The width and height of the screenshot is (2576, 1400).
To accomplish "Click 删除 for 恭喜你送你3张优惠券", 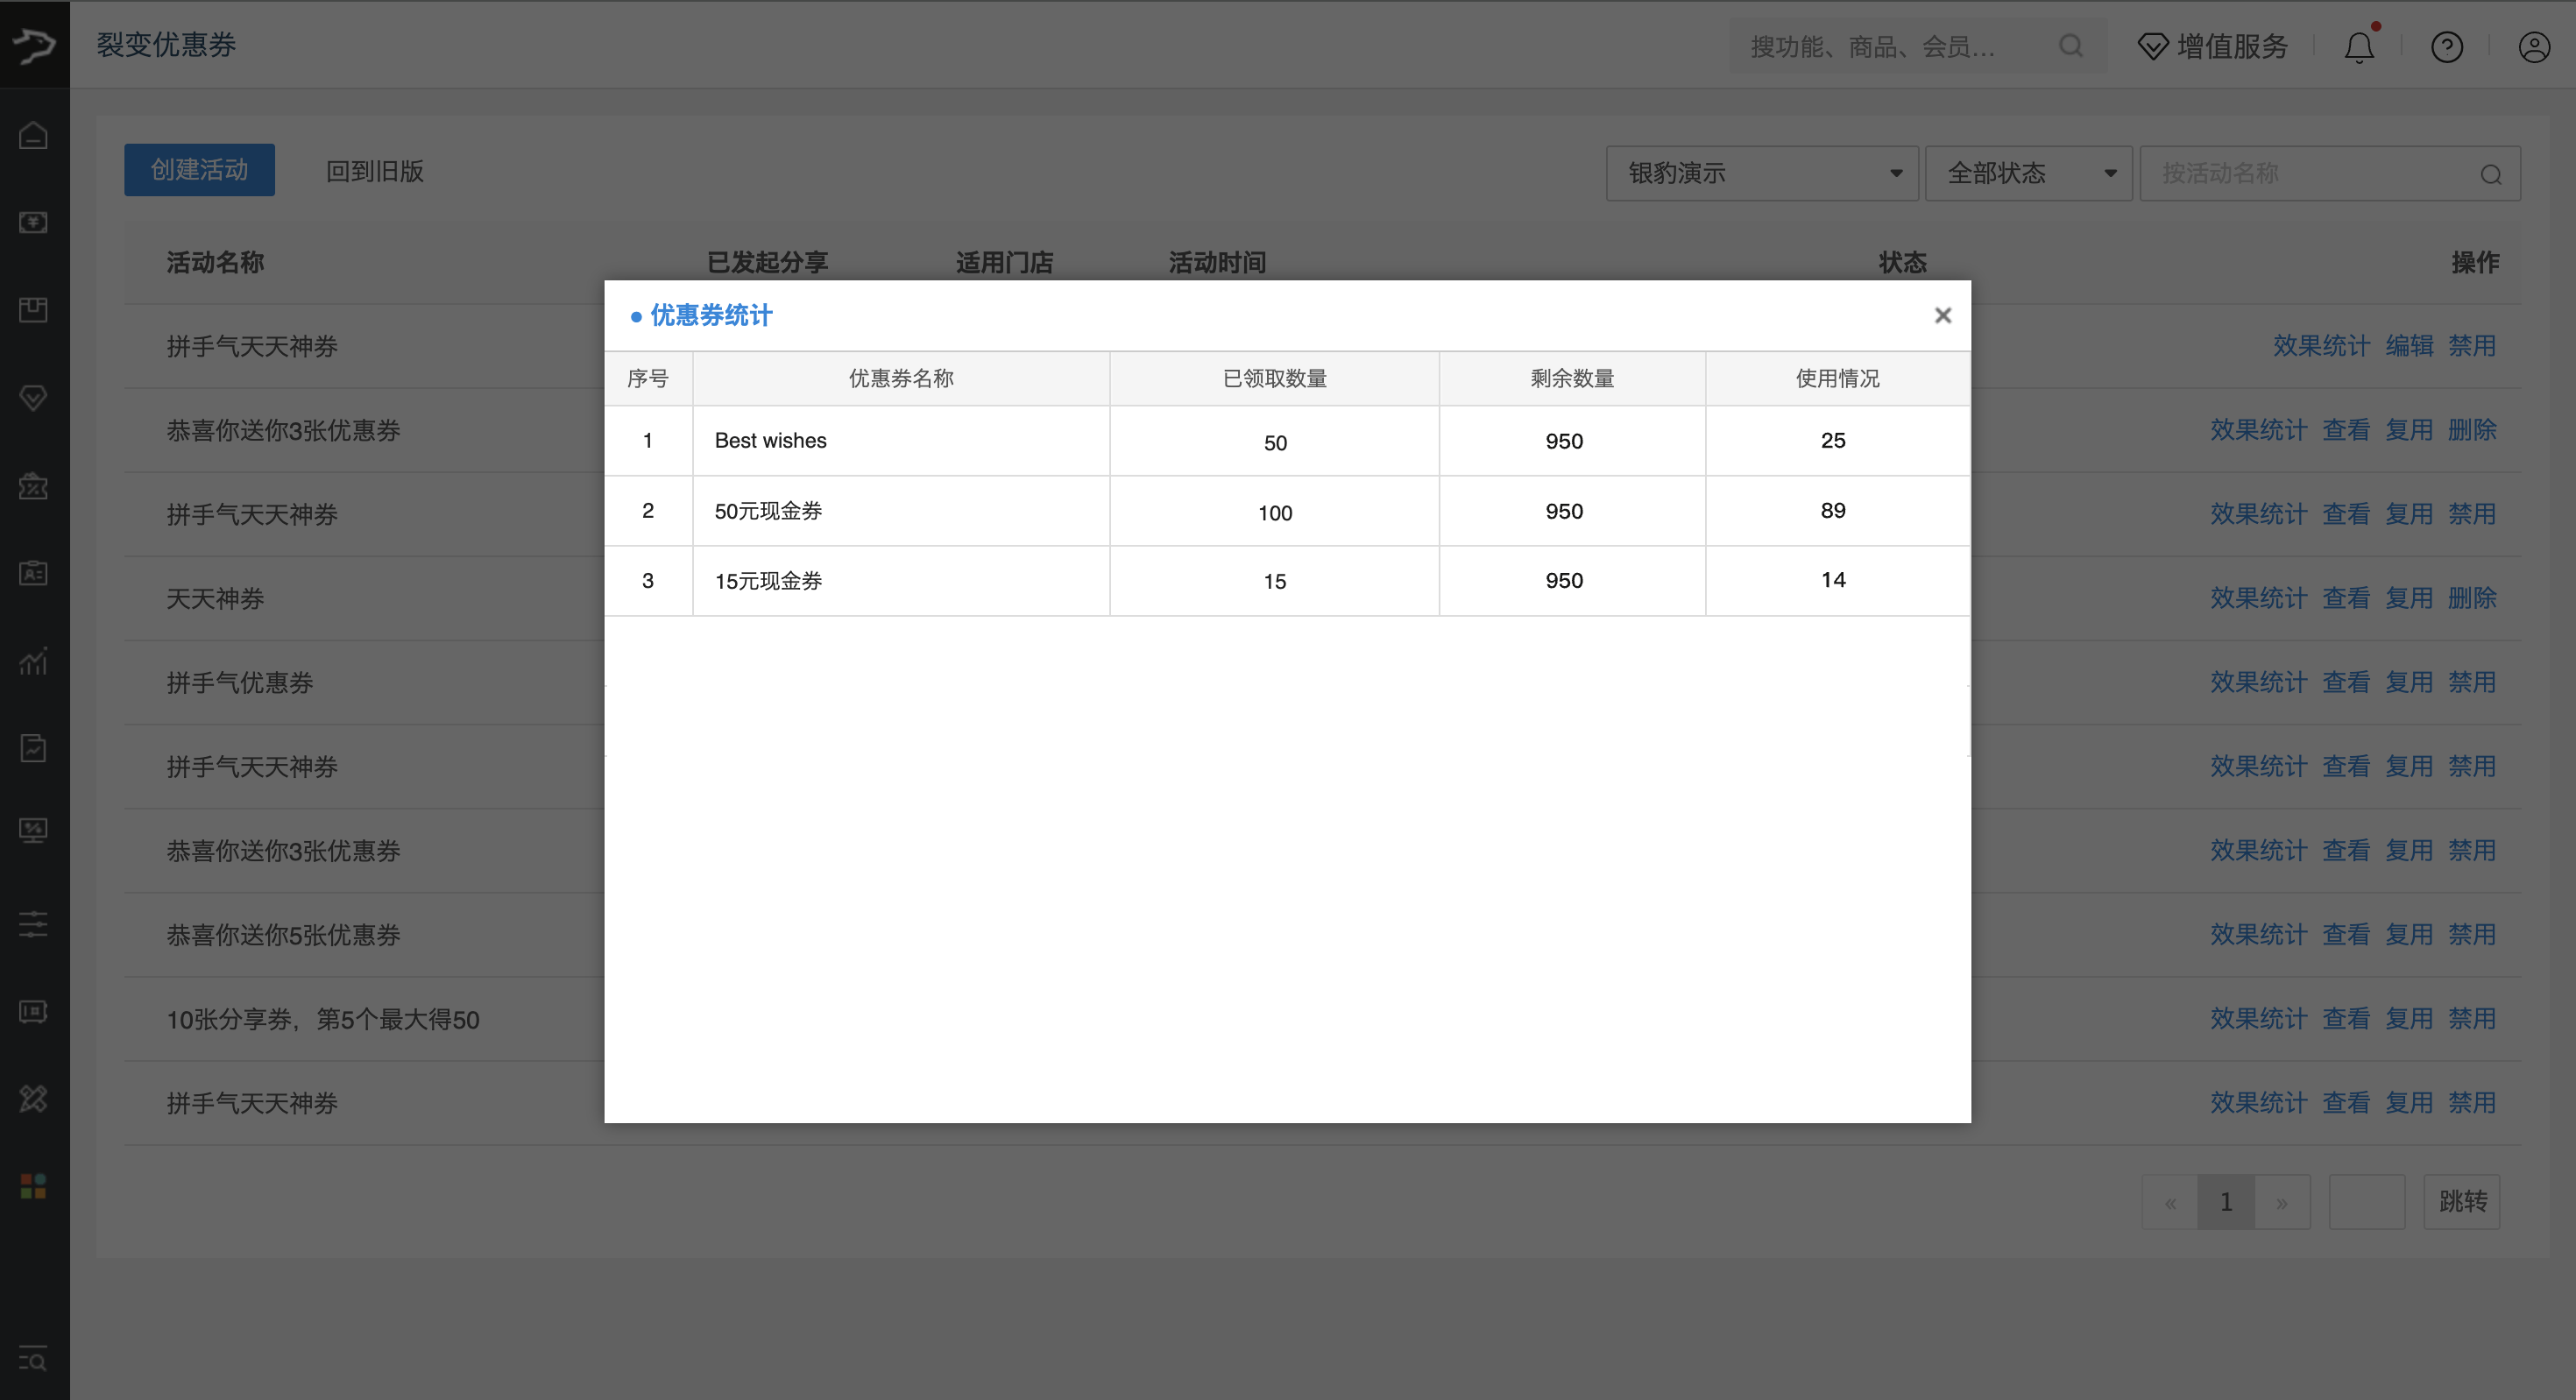I will tap(2472, 430).
